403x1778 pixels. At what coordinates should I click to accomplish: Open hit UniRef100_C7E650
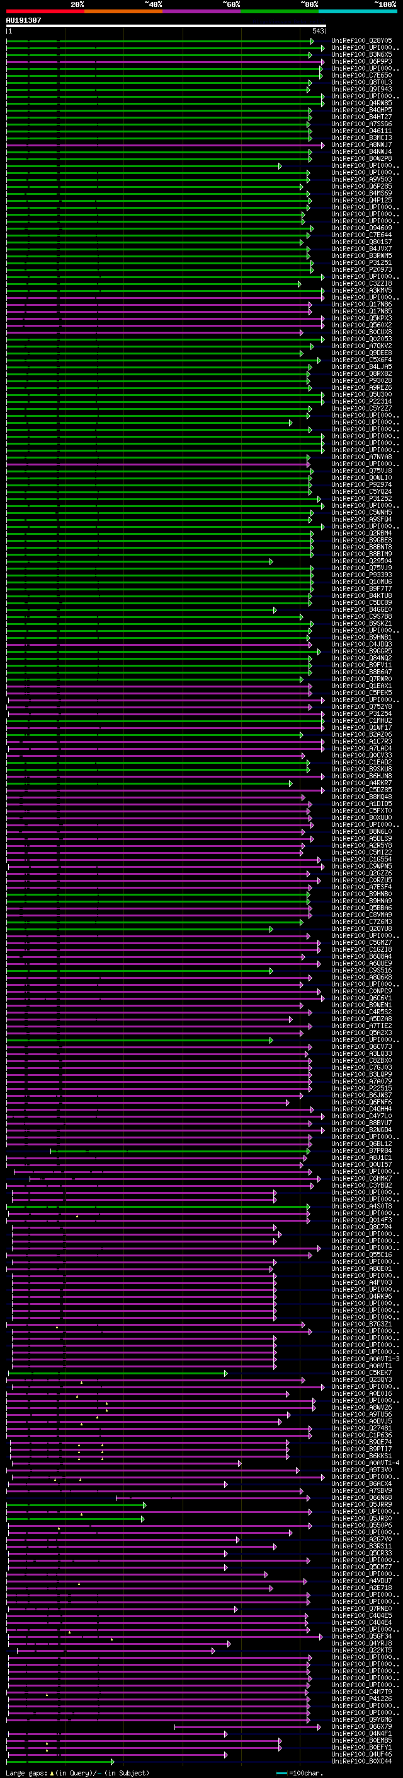pyautogui.click(x=361, y=75)
